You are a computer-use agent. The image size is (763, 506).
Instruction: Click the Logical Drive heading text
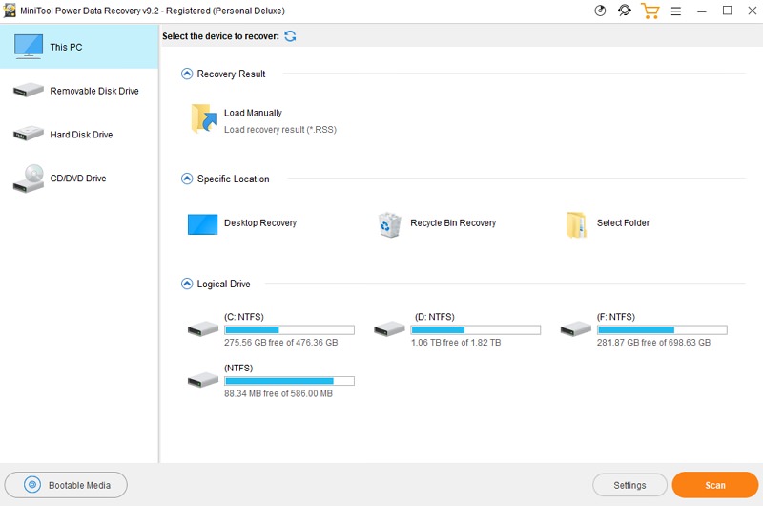[223, 284]
